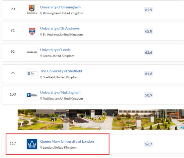The height and width of the screenshot is (158, 184).
Task: Click rank number 91
Action: coord(13,31)
